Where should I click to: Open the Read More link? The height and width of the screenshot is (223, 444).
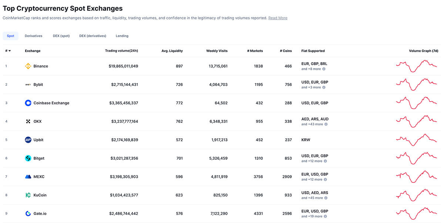277,18
